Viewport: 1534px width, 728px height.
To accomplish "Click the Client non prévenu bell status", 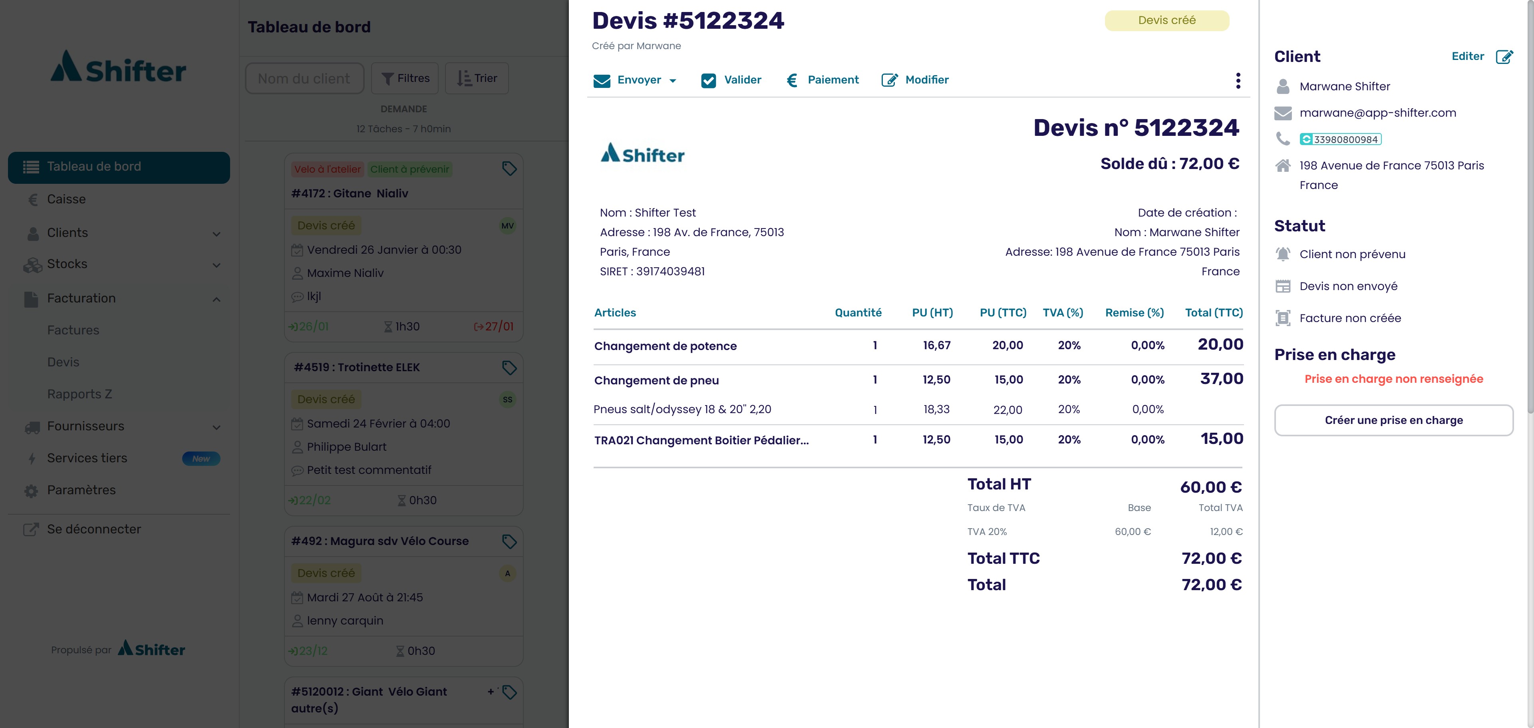I will click(x=1351, y=255).
